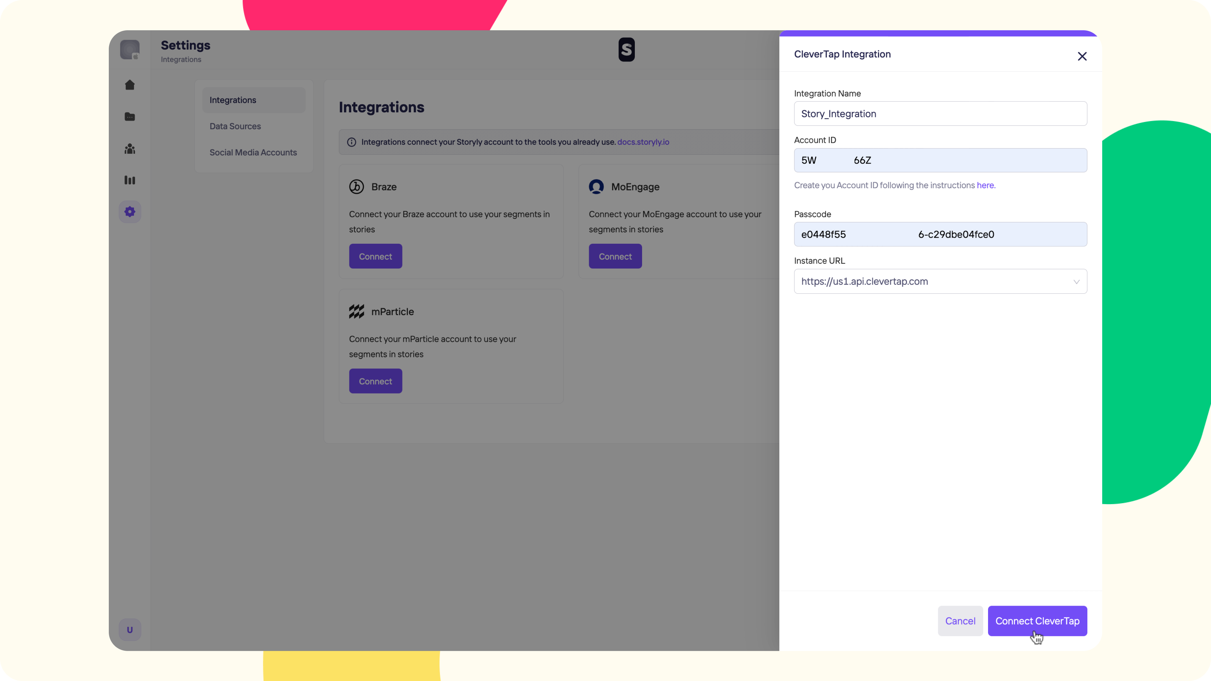
Task: Open the analytics bars icon in sidebar
Action: tap(130, 180)
